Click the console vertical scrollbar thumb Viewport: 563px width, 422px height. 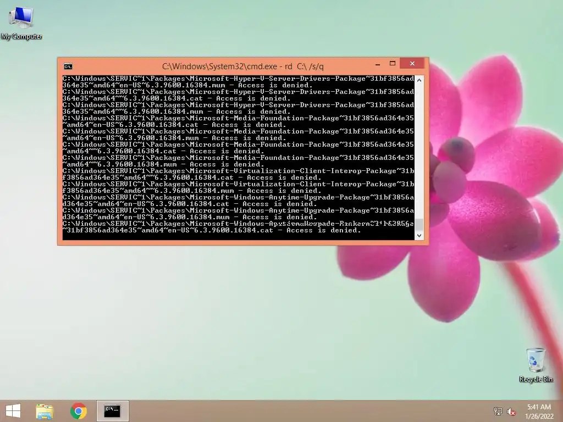tap(419, 225)
